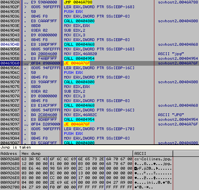The height and width of the screenshot is (190, 199).
Task: Select LEA EAX,[EBP-170] instruction
Action: tap(99, 129)
